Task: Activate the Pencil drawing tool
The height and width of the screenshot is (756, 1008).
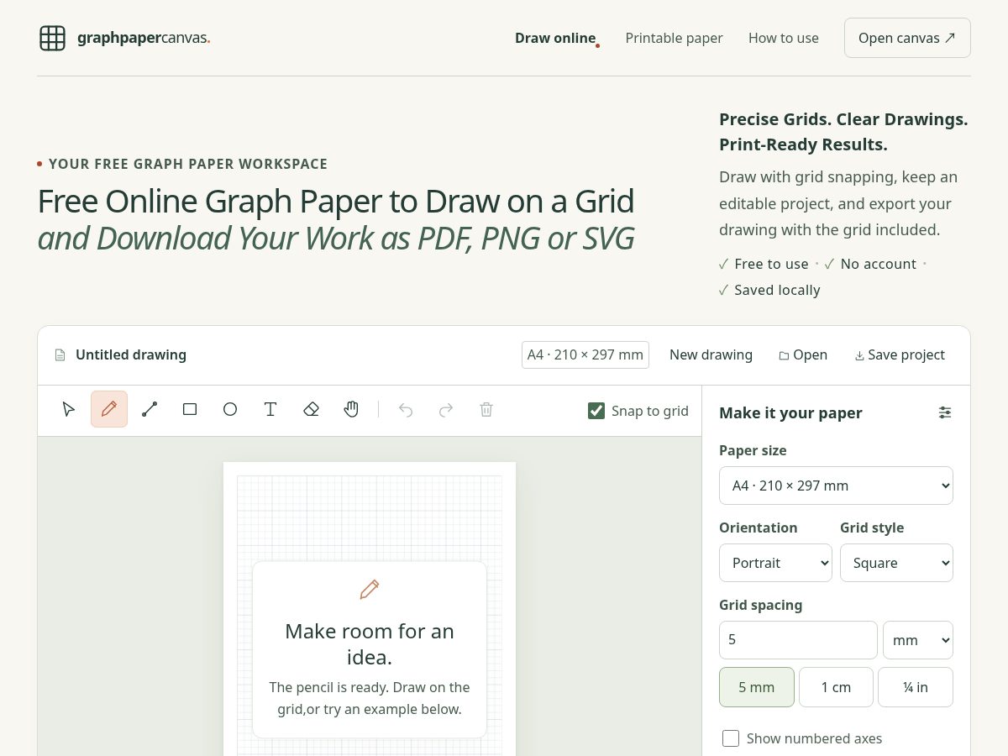Action: (109, 409)
